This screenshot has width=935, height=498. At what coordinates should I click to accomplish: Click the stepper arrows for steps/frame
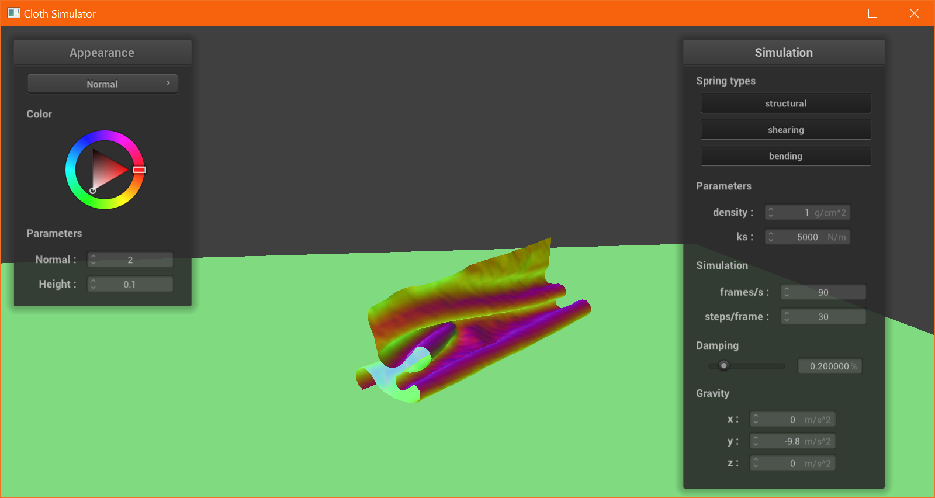(x=787, y=317)
